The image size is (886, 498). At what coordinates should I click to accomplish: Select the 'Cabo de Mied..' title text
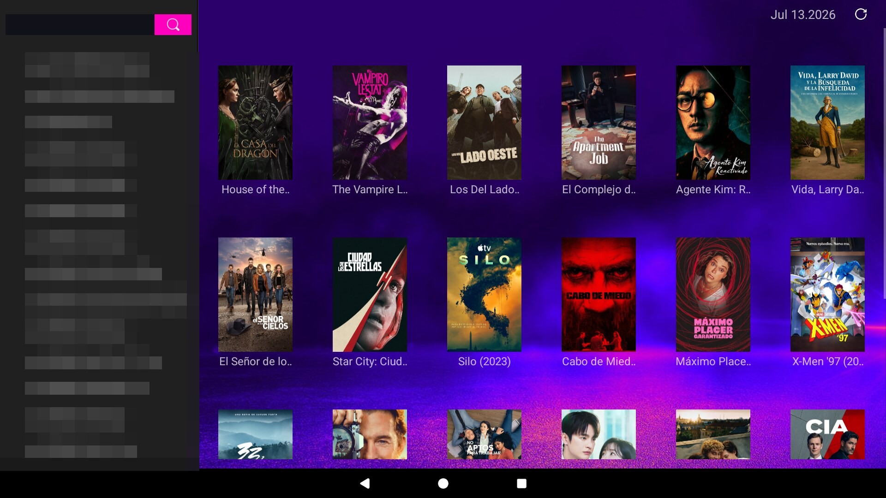point(599,362)
